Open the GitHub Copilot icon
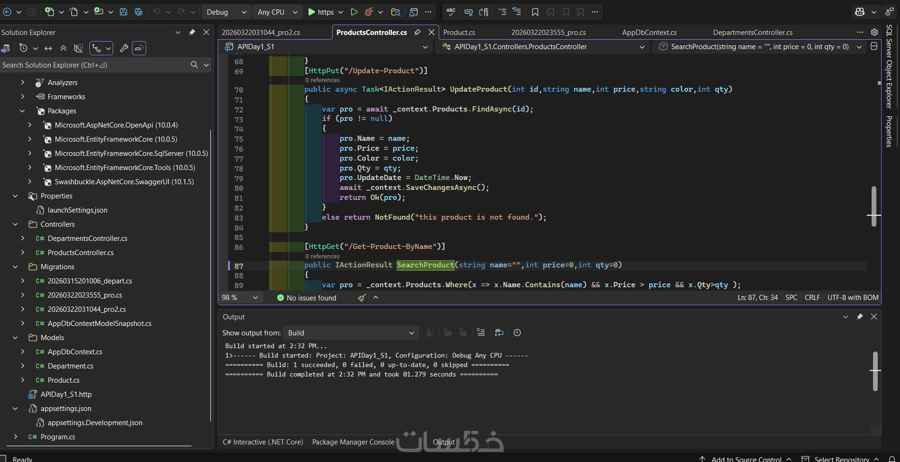Image resolution: width=900 pixels, height=462 pixels. click(860, 12)
